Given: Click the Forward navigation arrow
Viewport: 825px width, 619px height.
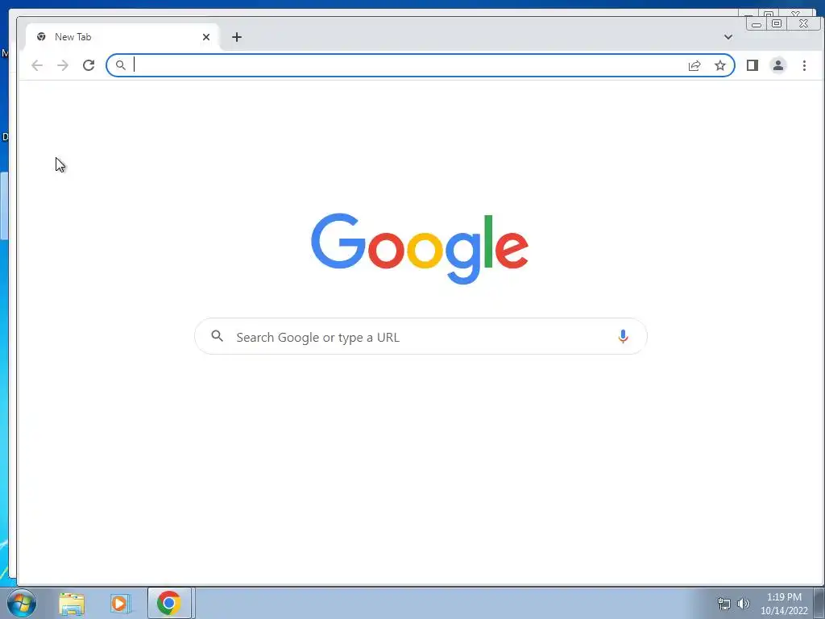Looking at the screenshot, I should pos(63,65).
